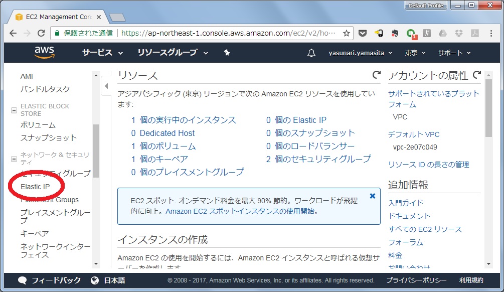Click the secure connection lock icon

(x=57, y=33)
